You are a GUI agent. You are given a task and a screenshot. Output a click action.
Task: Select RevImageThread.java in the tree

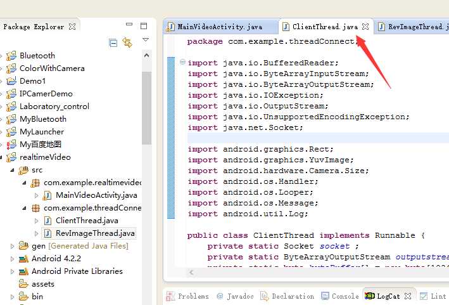(96, 233)
